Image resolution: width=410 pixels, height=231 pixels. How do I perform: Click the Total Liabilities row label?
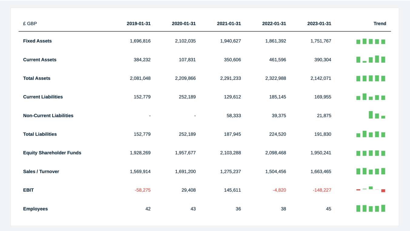40,134
